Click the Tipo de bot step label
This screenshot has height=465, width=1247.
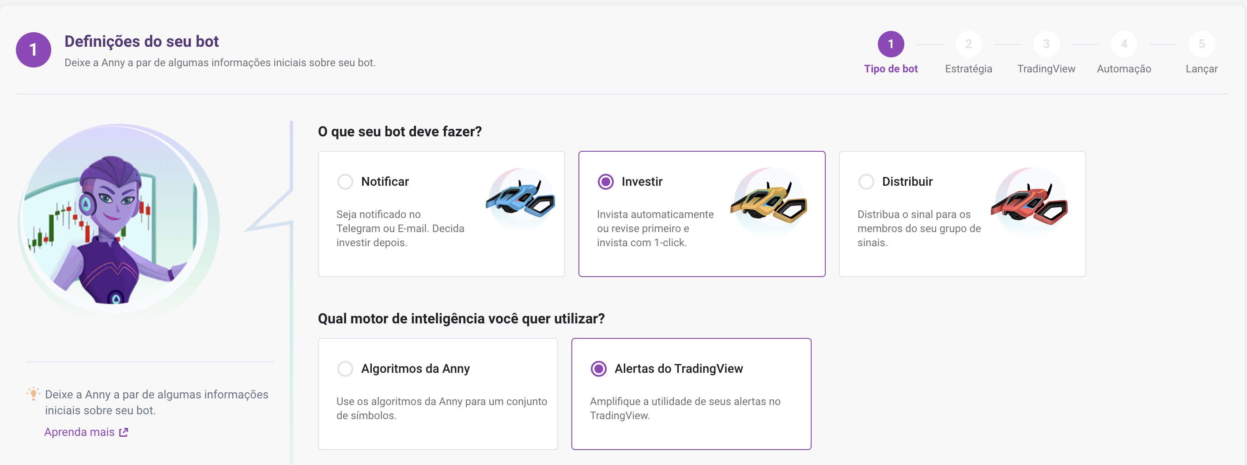point(891,69)
